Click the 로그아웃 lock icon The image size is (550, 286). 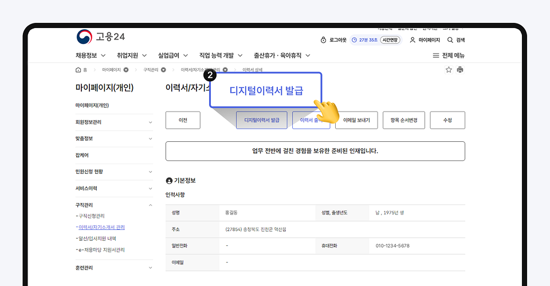[324, 40]
